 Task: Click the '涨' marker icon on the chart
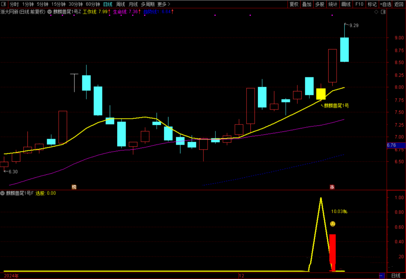(332, 187)
